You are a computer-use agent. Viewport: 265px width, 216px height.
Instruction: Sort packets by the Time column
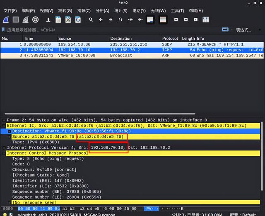(x=40, y=39)
